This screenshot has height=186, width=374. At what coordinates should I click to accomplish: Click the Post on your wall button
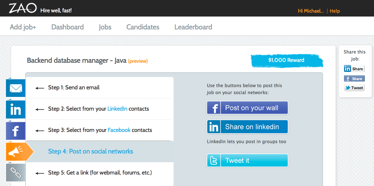tap(248, 108)
